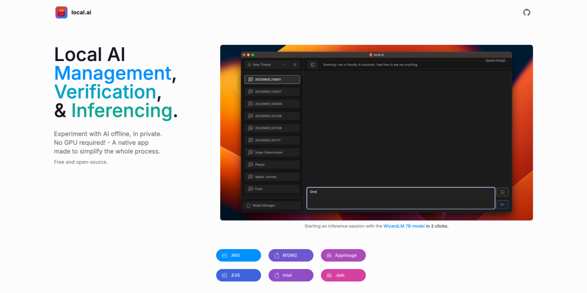
Task: Download the Windows .MSI installer
Action: point(239,255)
